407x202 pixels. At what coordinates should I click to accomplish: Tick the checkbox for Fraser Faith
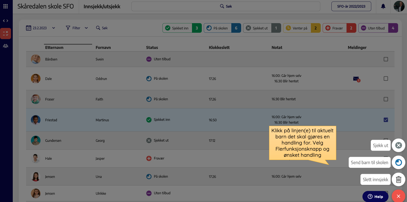pos(386,99)
